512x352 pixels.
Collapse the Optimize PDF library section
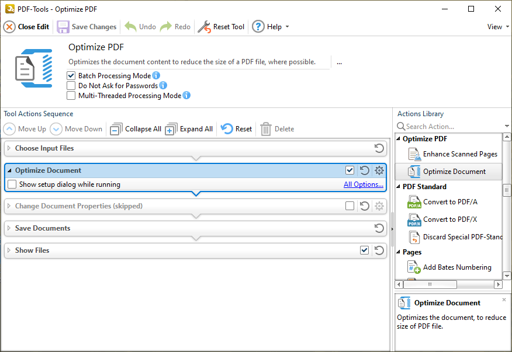point(399,138)
